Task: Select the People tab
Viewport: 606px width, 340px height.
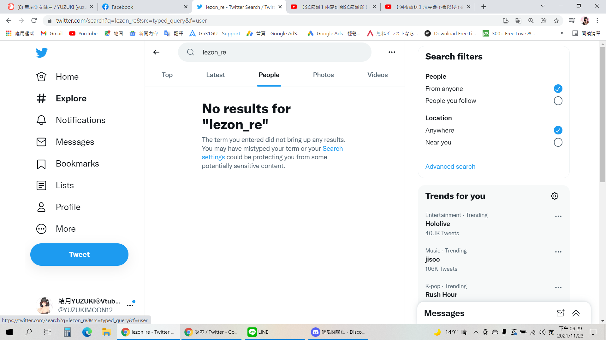Action: pyautogui.click(x=269, y=75)
